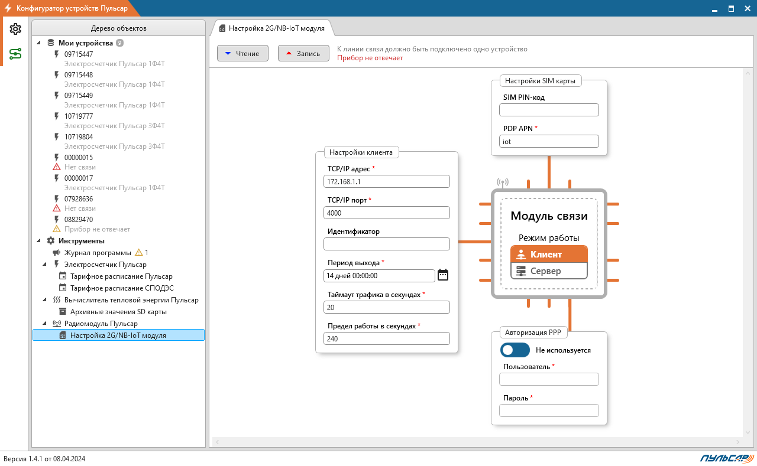Image resolution: width=757 pixels, height=466 pixels.
Task: Click the Период выхода value field
Action: pyautogui.click(x=380, y=275)
